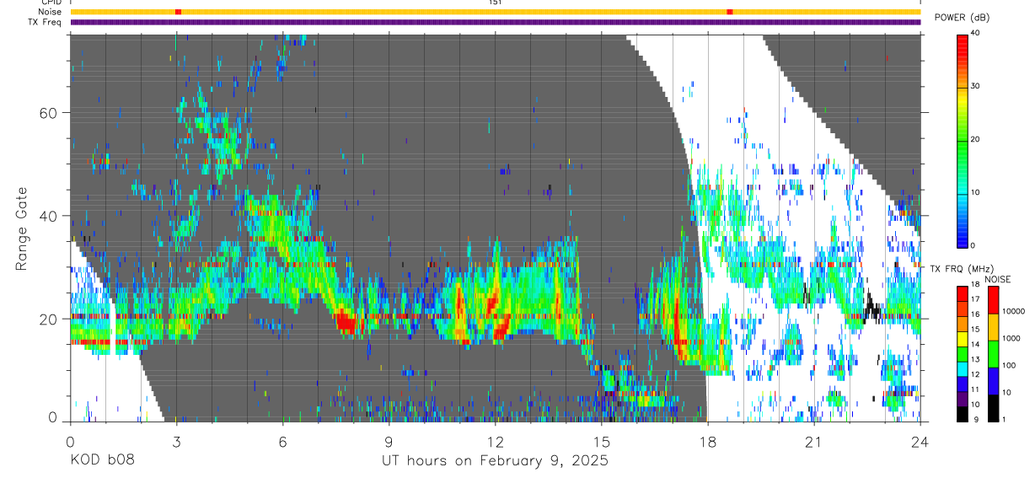Click the power scale value 30
This screenshot has height=478, width=1035.
pyautogui.click(x=975, y=87)
